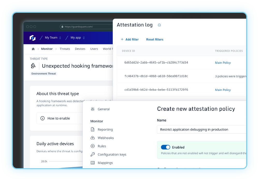Open the first row's Main Policy link

[223, 63]
